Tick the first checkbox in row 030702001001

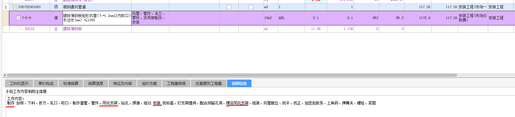pos(229,7)
